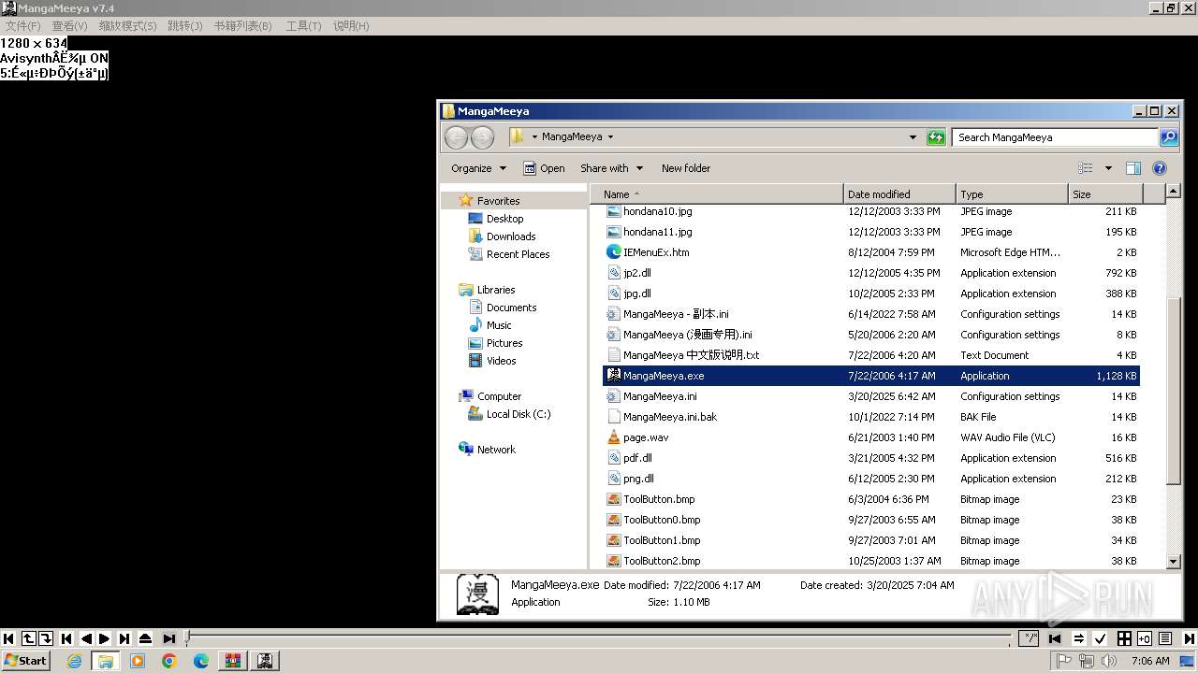The height and width of the screenshot is (673, 1198).
Task: Click the page position slider track
Action: click(x=599, y=638)
